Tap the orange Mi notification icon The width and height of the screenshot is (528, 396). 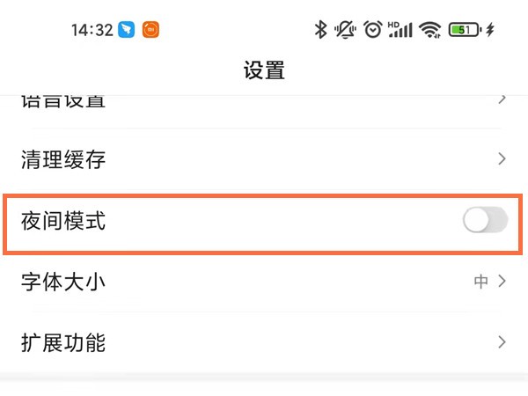point(150,30)
